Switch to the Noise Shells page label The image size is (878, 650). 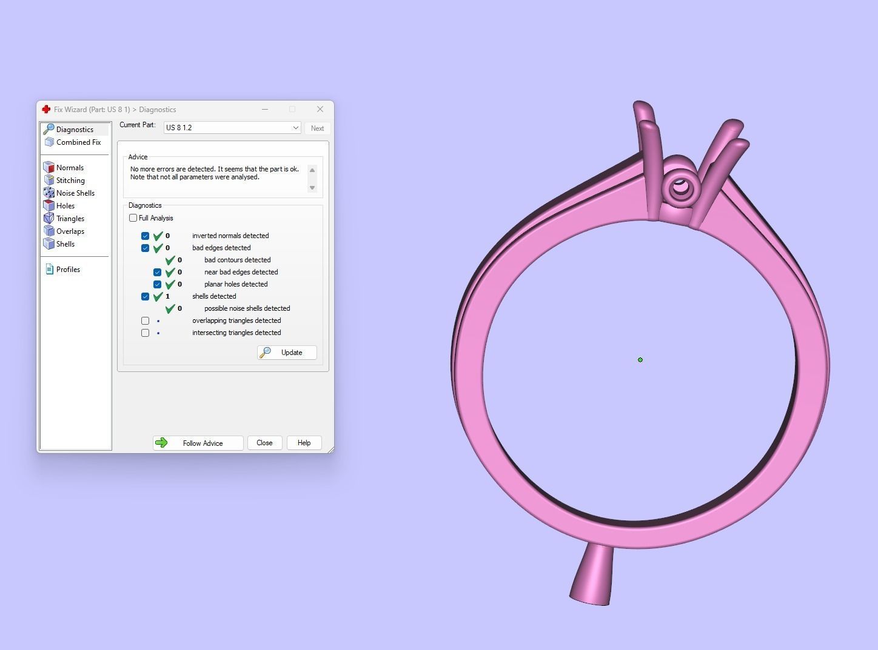75,193
